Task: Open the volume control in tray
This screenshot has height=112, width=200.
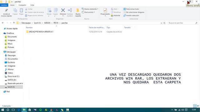Action: point(182,110)
